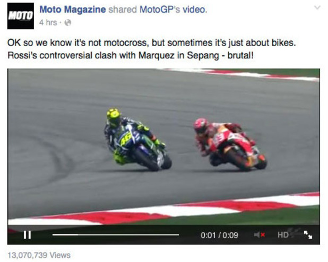
Task: Click the 13,070,739 Views count
Action: [x=39, y=255]
